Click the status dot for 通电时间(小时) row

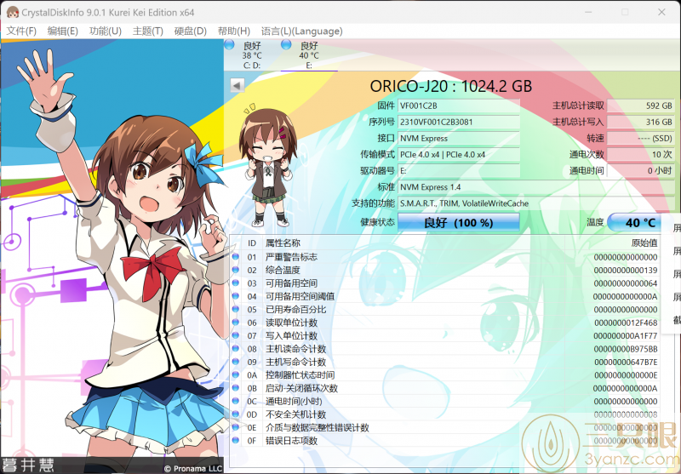click(236, 401)
